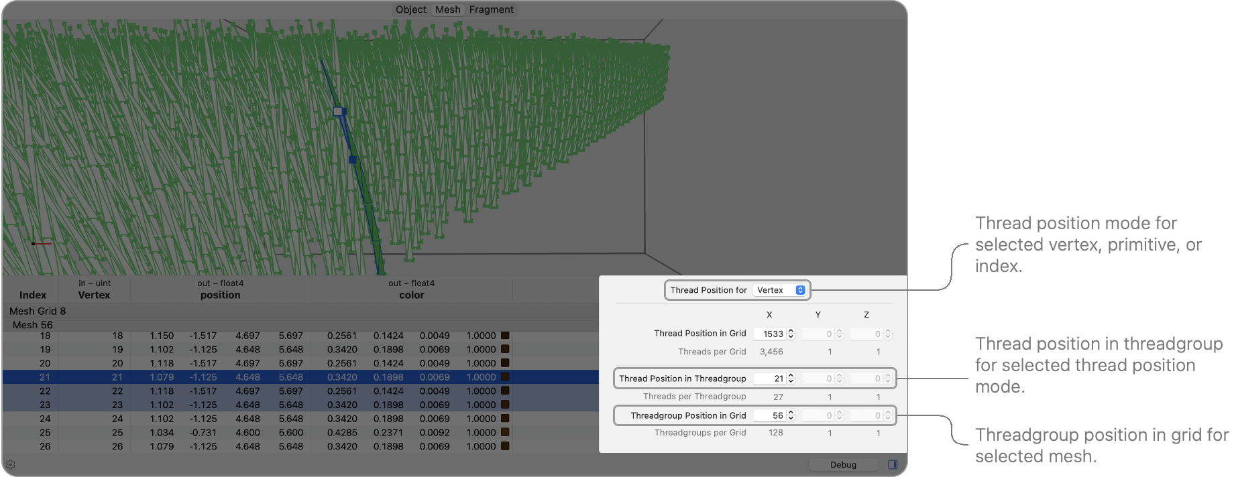1234x477 pixels.
Task: Click the Thread Position in Grid X field
Action: click(x=769, y=334)
